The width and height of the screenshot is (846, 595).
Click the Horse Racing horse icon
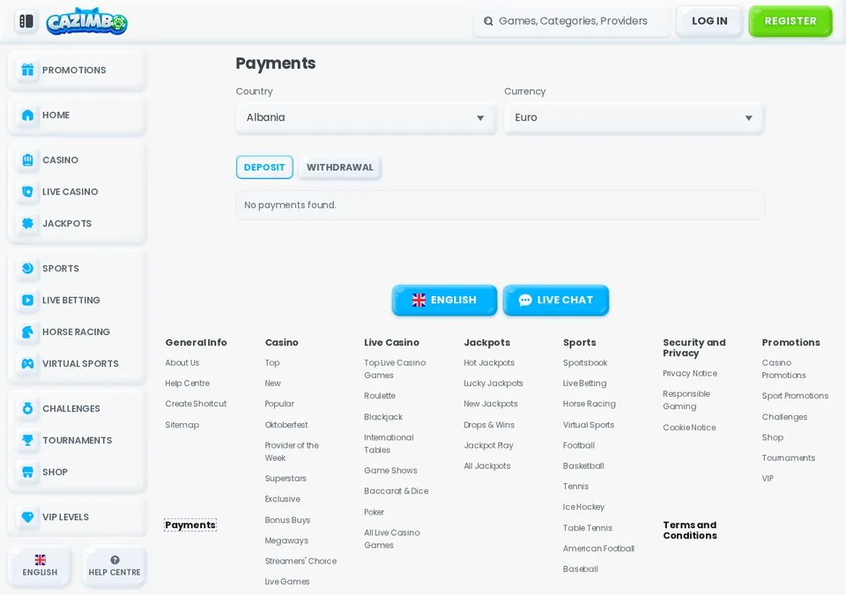[x=27, y=332]
